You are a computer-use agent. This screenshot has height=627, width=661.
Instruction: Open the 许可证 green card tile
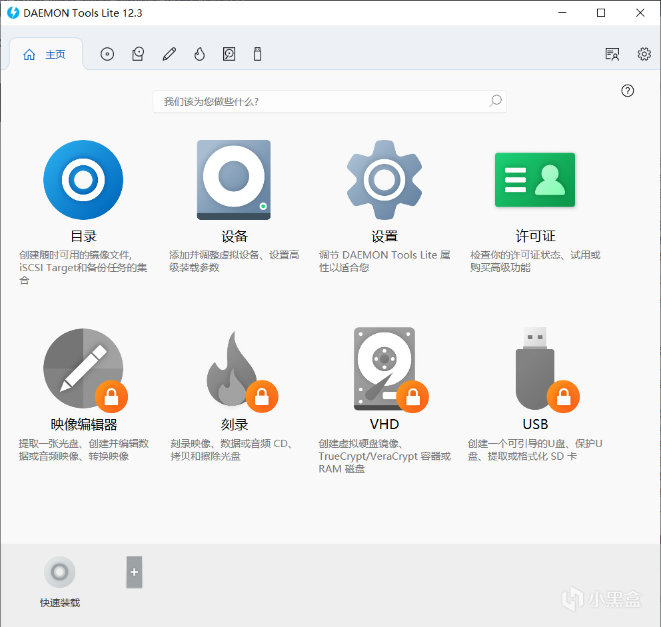(535, 180)
